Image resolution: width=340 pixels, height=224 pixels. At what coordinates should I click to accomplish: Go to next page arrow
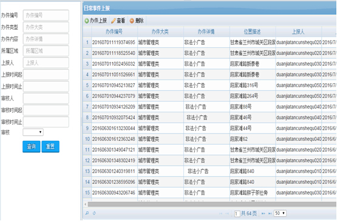pyautogui.click(x=263, y=214)
